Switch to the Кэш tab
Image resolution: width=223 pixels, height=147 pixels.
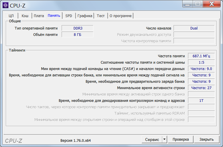(25, 16)
